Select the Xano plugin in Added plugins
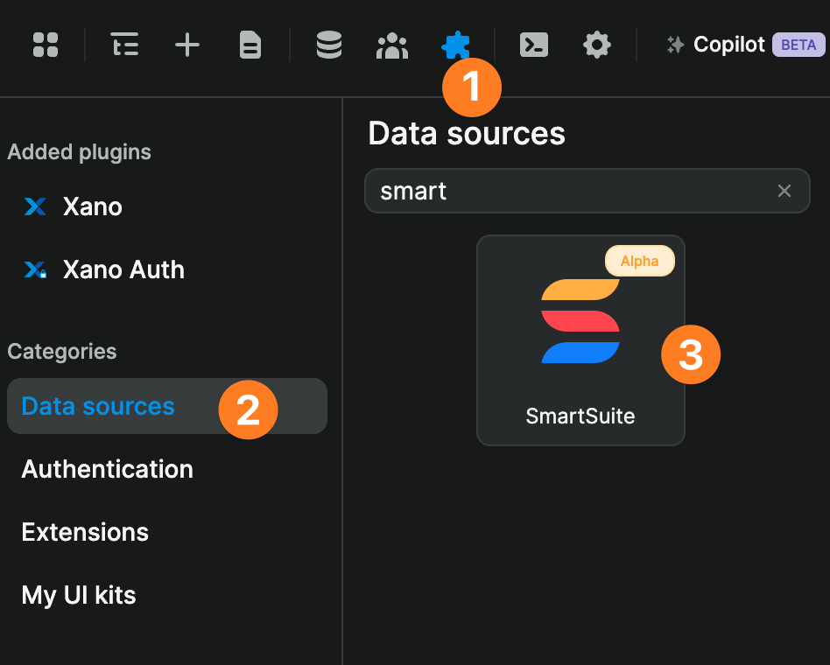830x665 pixels. click(88, 206)
